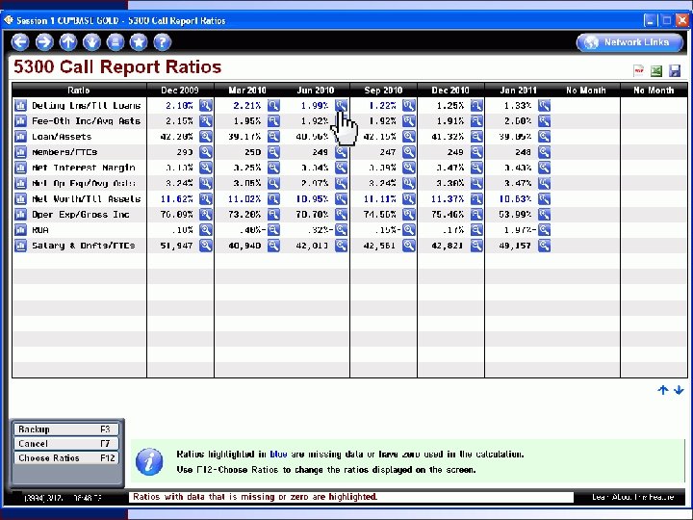Click lookup icon beside Mar 2010 73.20%

coord(273,215)
